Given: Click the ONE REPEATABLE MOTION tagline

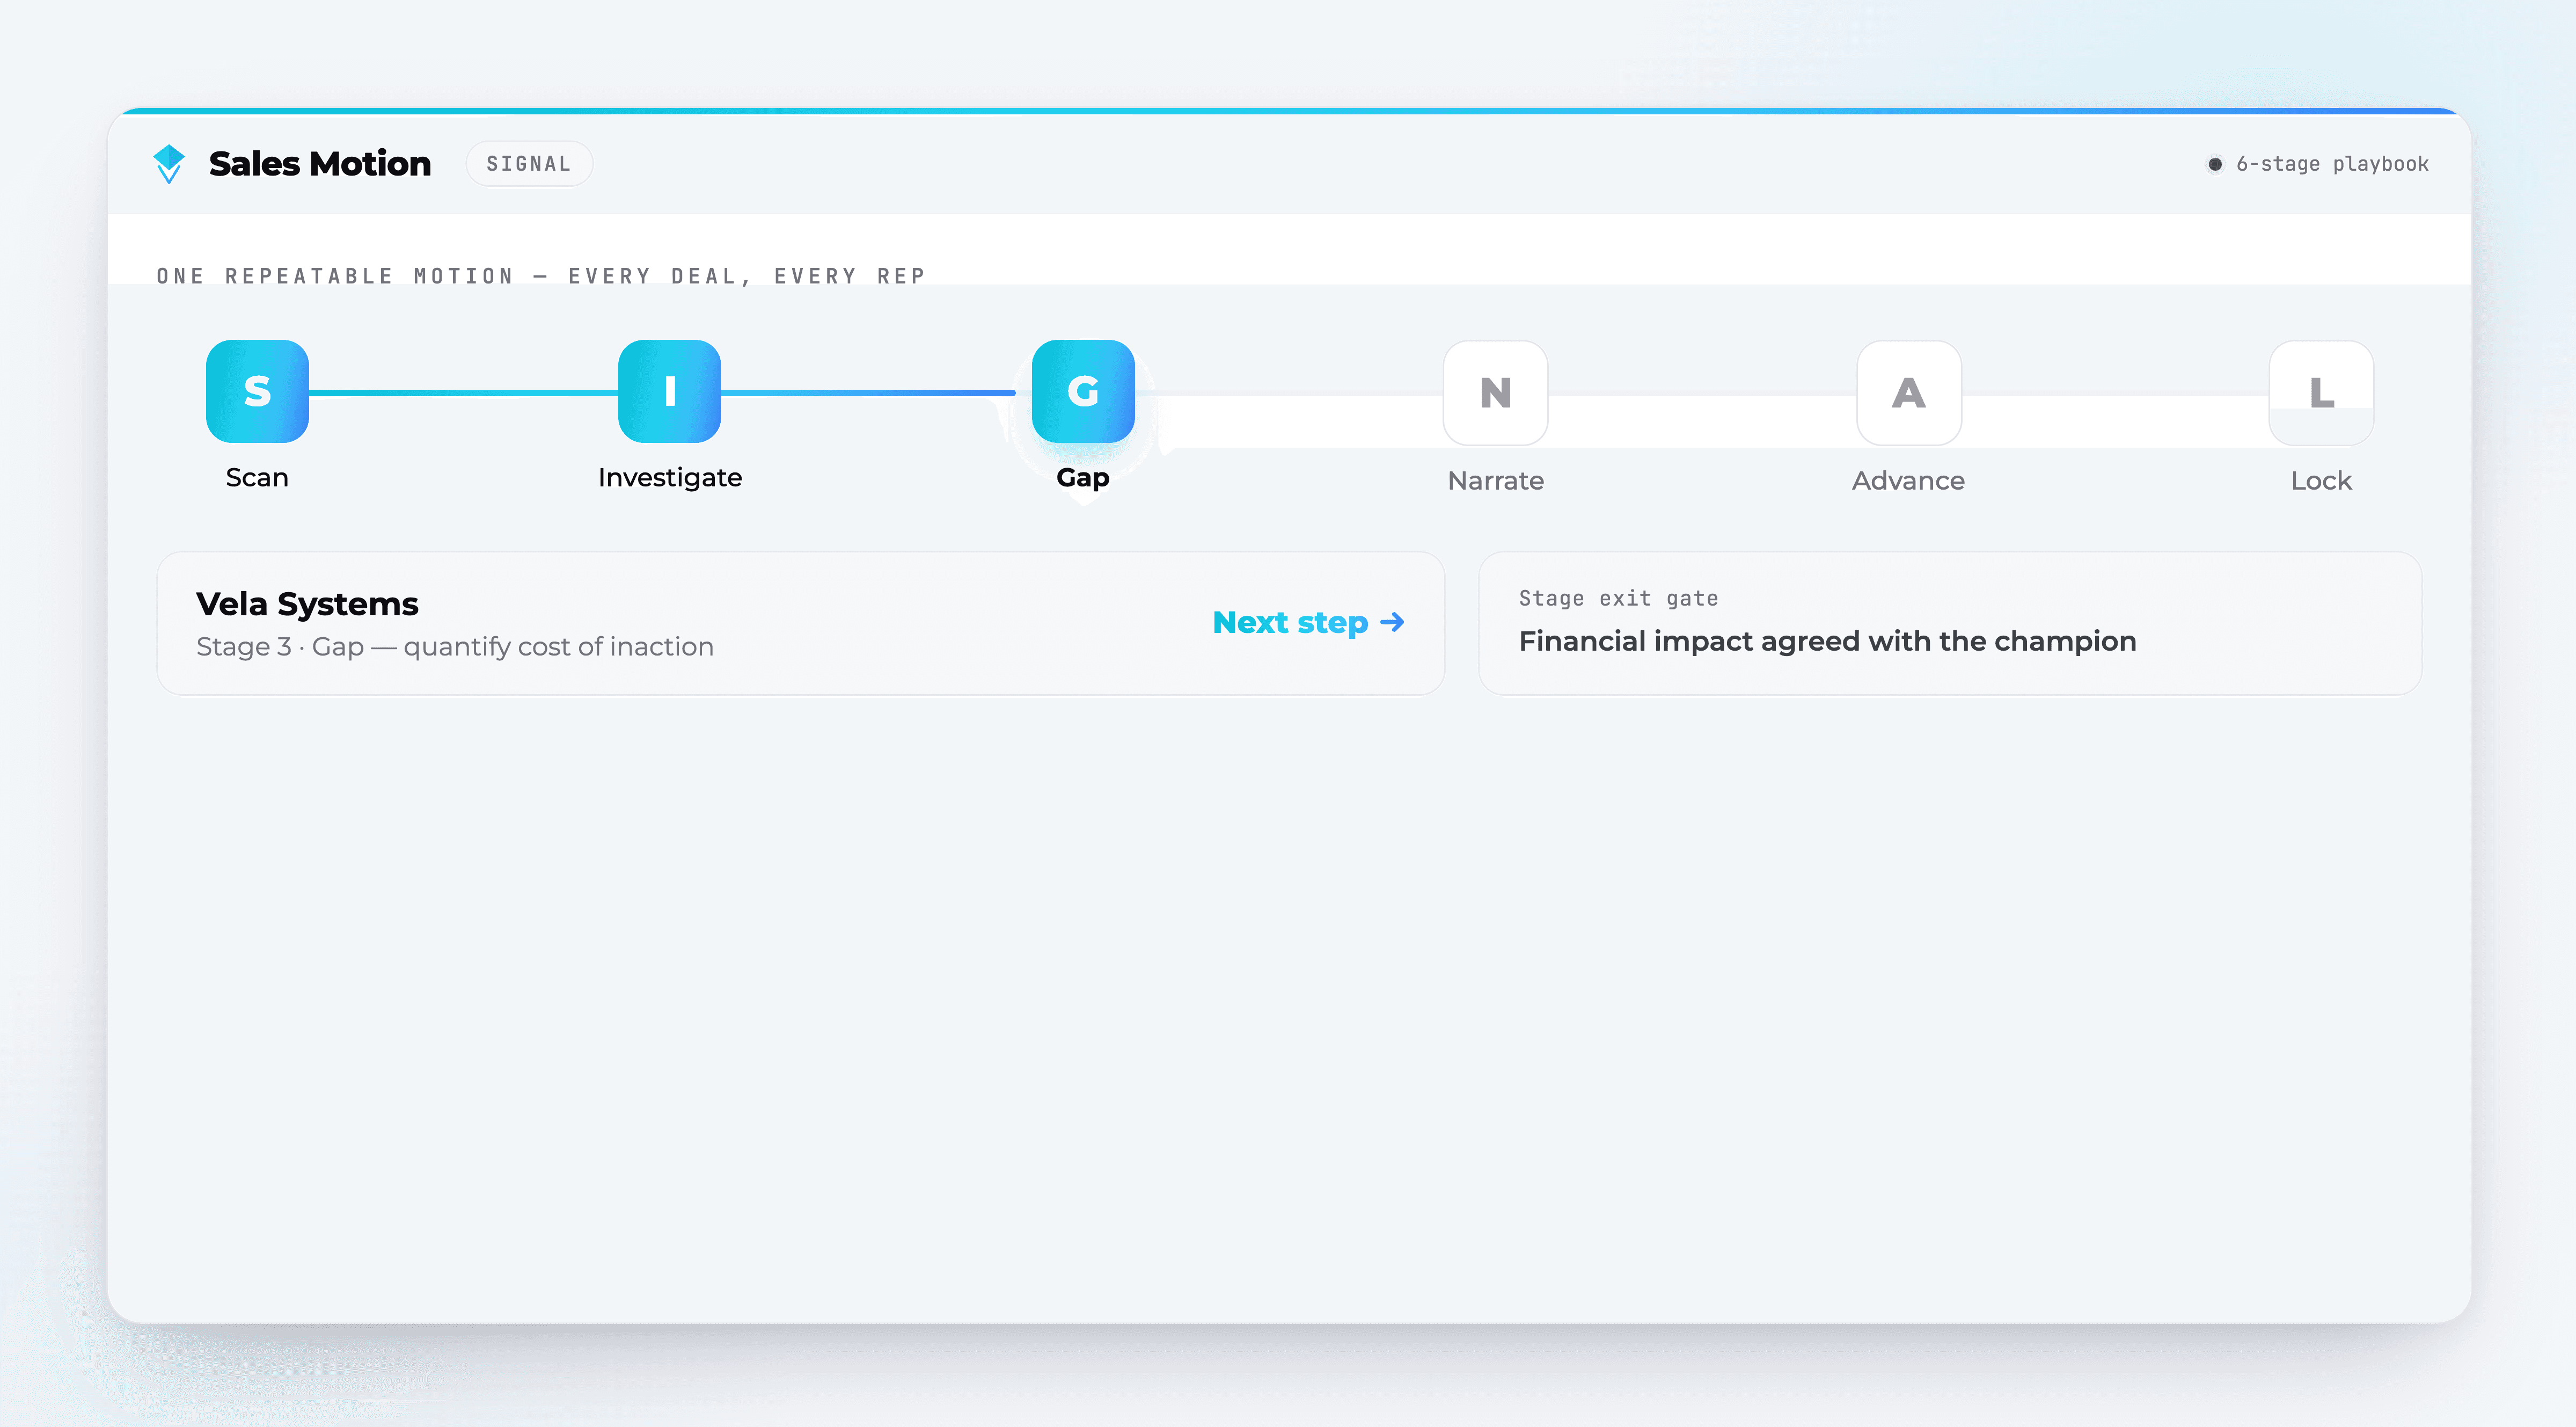Looking at the screenshot, I should coord(541,276).
